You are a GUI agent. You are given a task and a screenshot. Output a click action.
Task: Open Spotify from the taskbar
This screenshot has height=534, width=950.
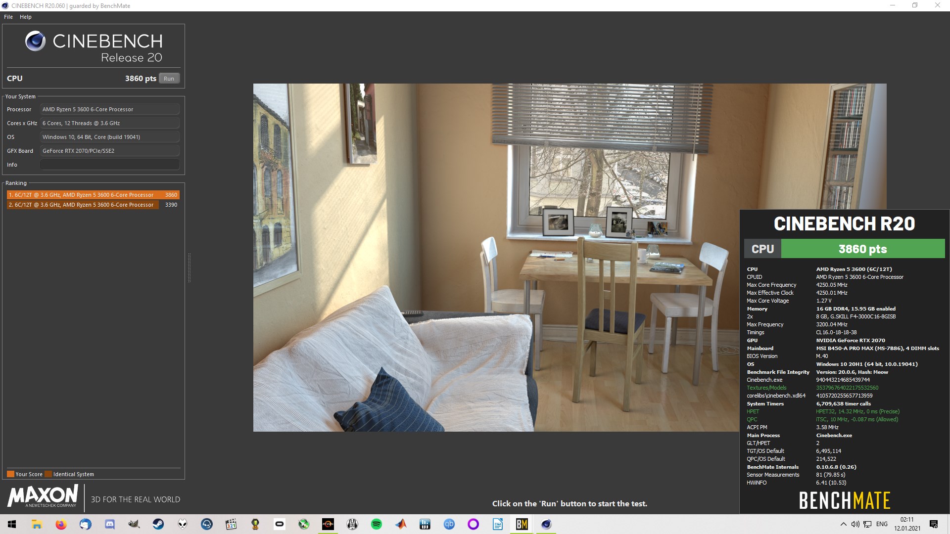[377, 524]
